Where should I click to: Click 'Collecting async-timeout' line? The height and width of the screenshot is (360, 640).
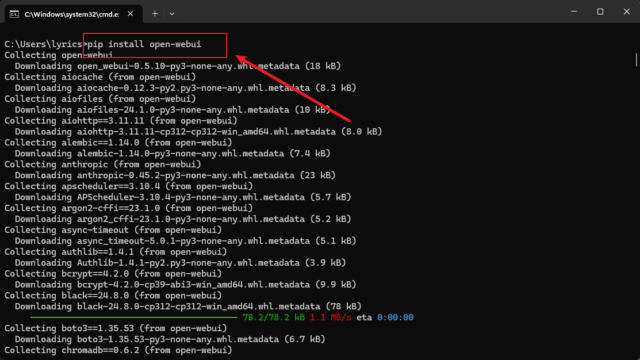tap(113, 230)
